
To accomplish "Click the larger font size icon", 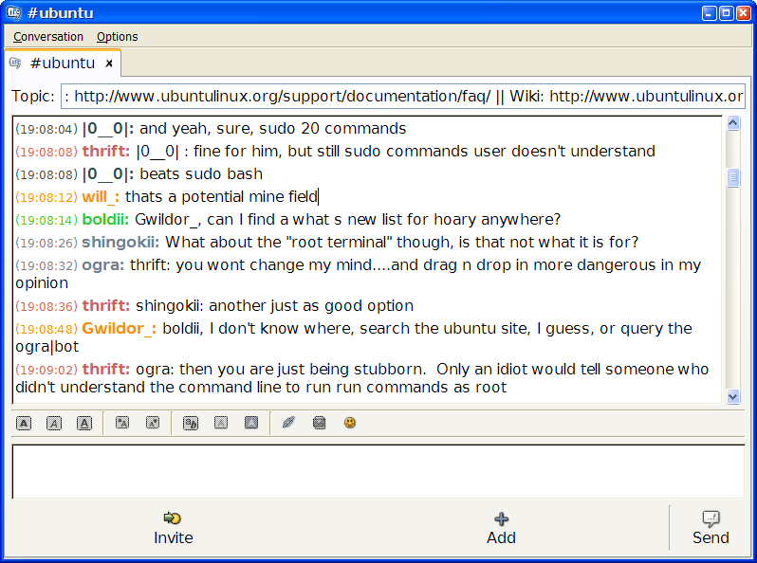I will pos(122,423).
